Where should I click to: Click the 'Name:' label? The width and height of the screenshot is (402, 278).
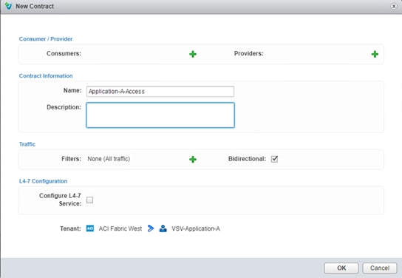pos(72,90)
